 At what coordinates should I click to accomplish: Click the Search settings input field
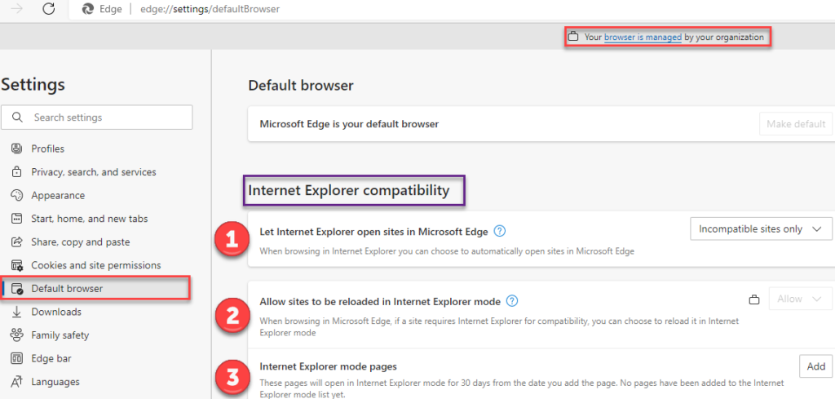(x=106, y=117)
